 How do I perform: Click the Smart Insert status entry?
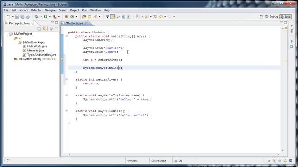click(159, 161)
